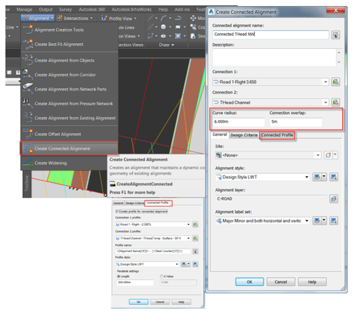Viewport: 353px width, 312px height.
Task: Choose Create Alignment from Objects
Action: [69, 60]
